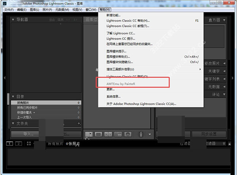Expand the 关键字 panel arrow
This screenshot has height=175, width=237.
224,71
